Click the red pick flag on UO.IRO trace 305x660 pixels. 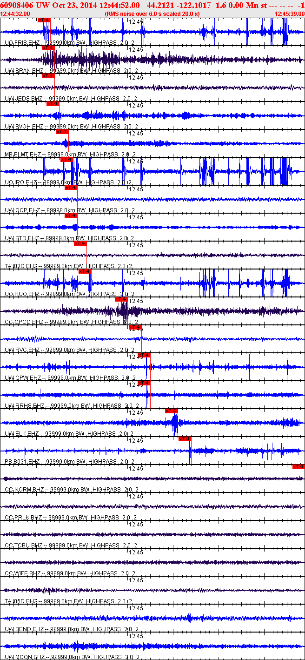(x=67, y=160)
